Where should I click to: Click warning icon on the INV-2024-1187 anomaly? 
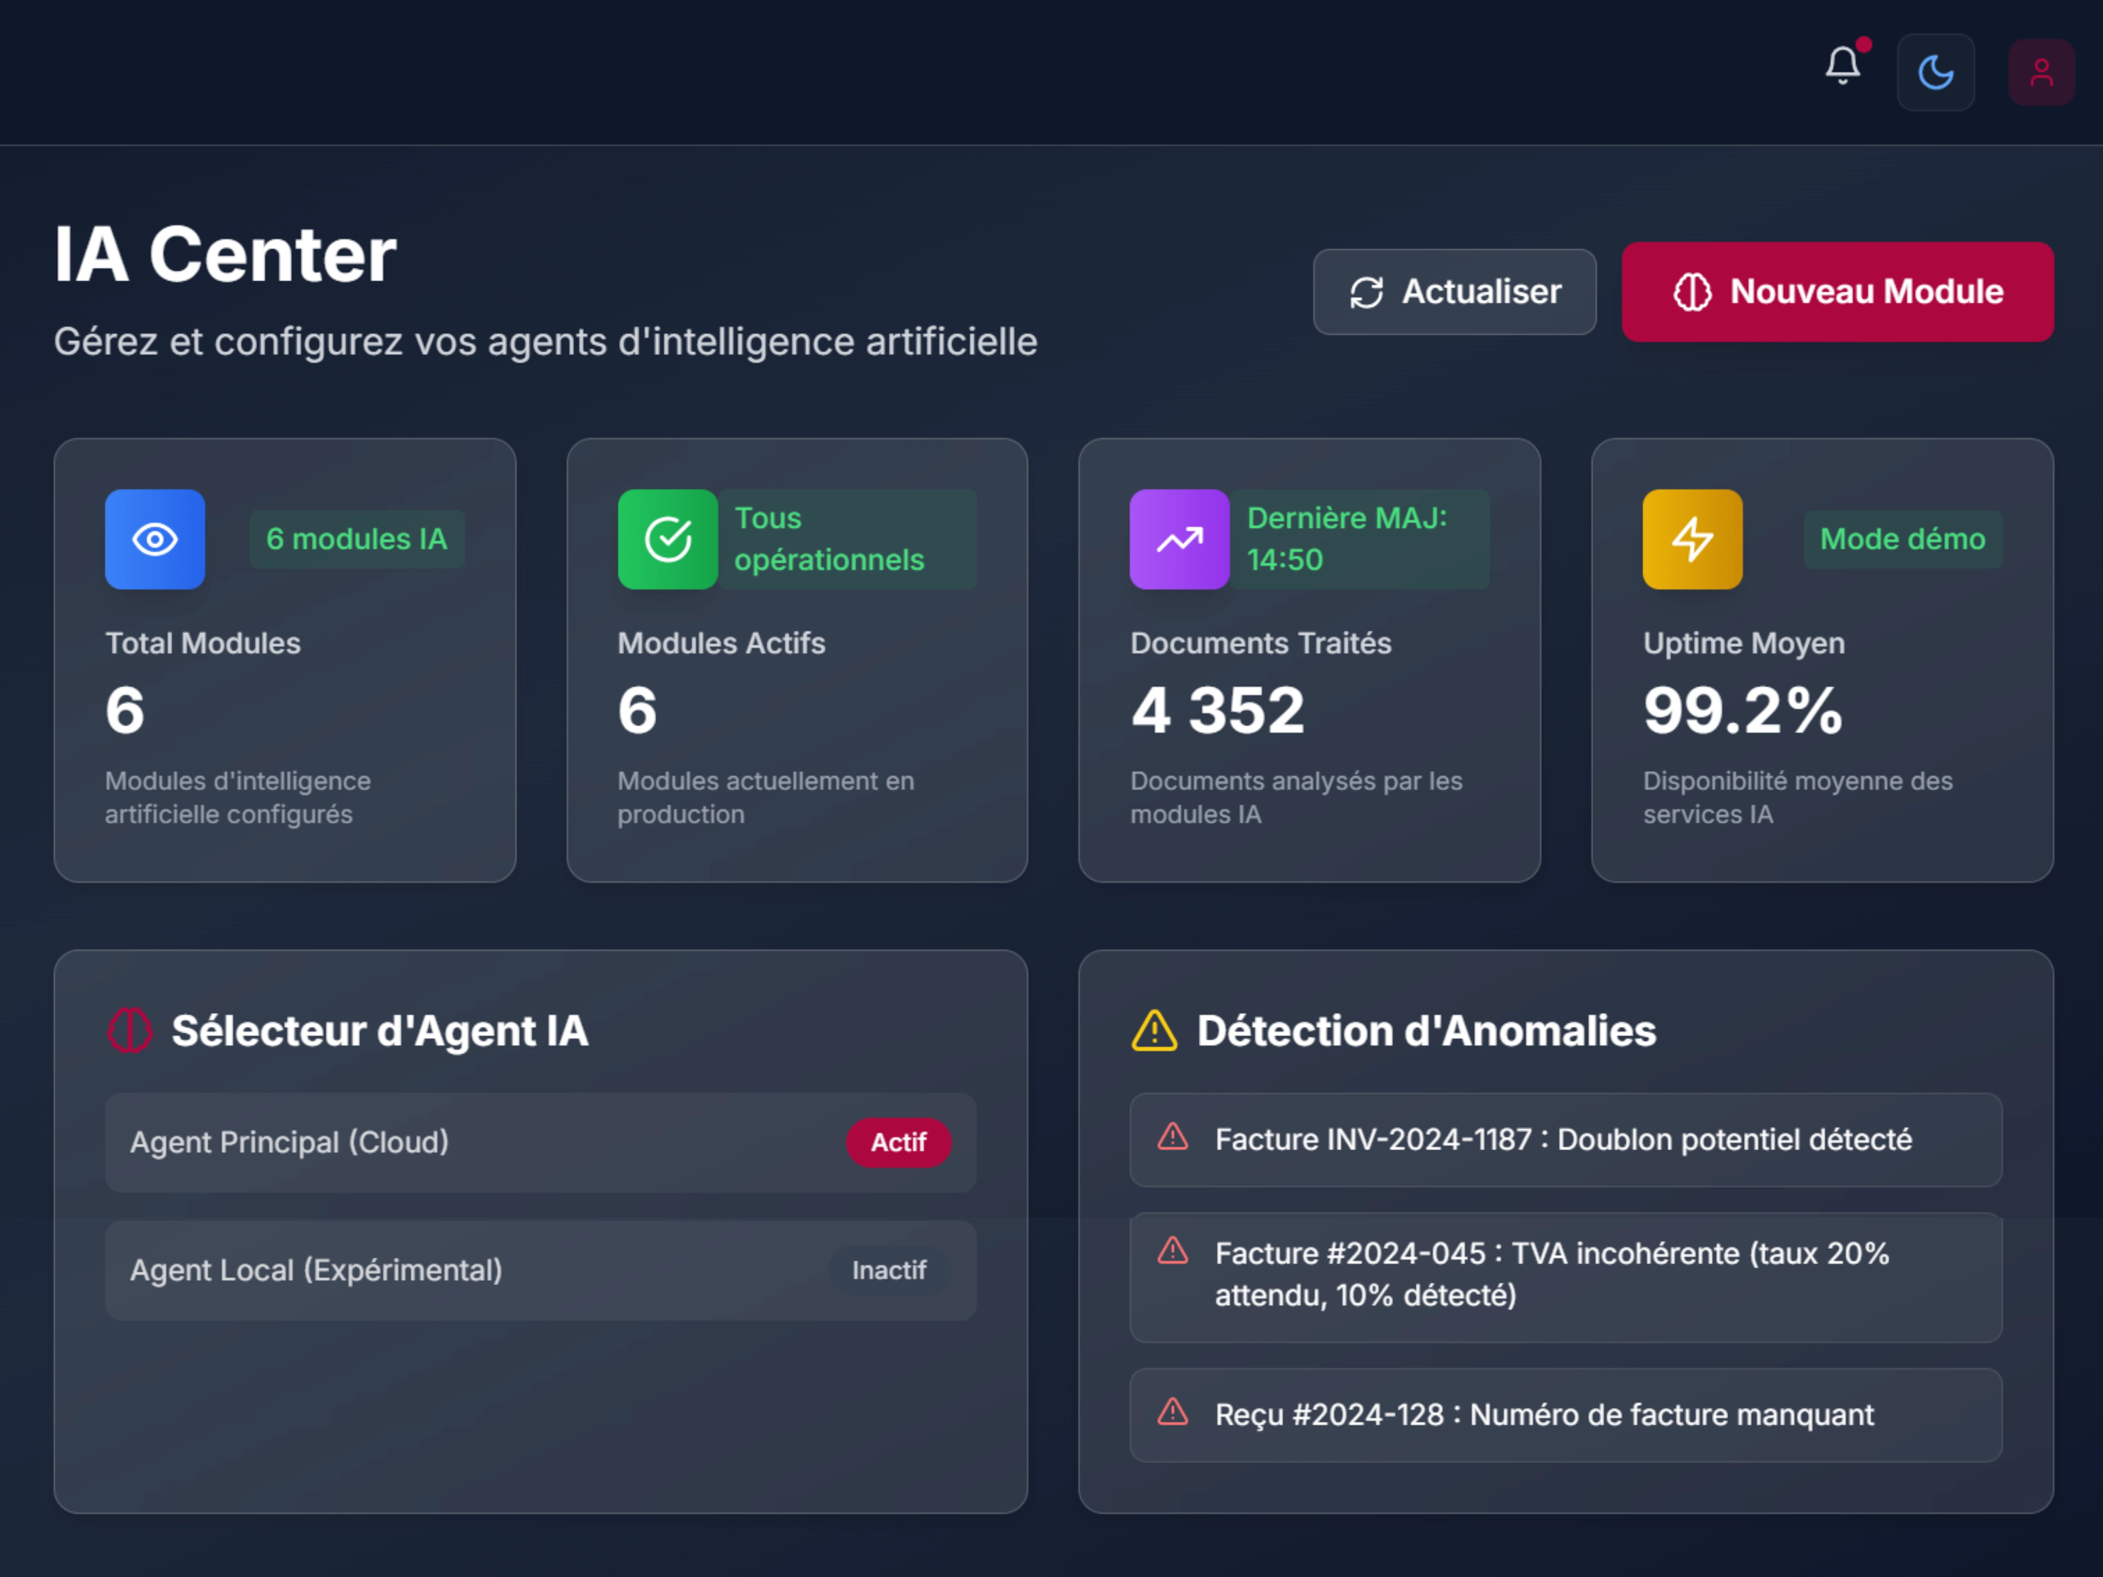tap(1172, 1137)
